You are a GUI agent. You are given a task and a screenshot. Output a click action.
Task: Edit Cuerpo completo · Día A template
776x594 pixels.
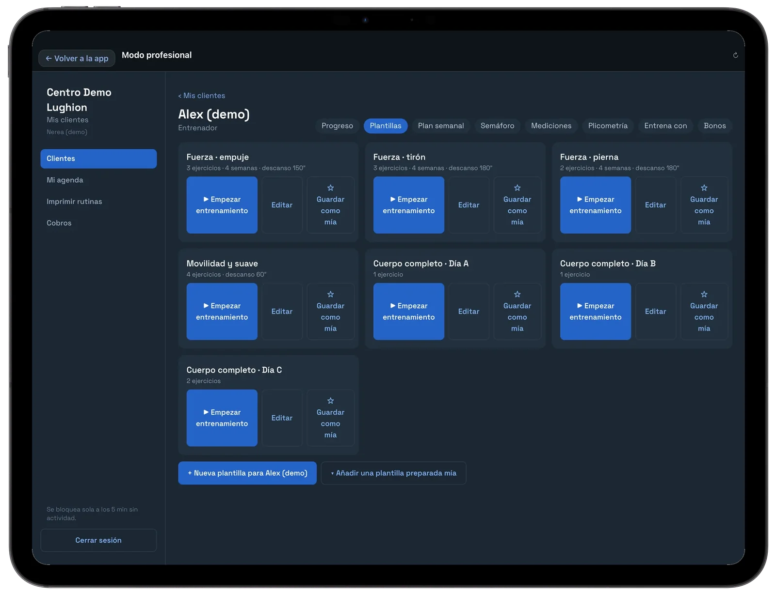pyautogui.click(x=469, y=312)
